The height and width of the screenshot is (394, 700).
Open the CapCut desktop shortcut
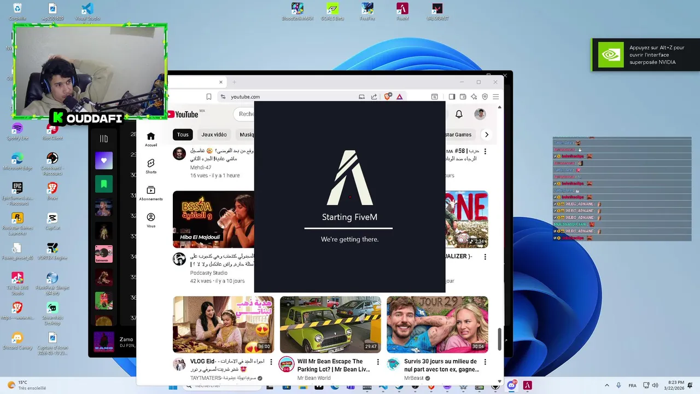click(x=52, y=222)
